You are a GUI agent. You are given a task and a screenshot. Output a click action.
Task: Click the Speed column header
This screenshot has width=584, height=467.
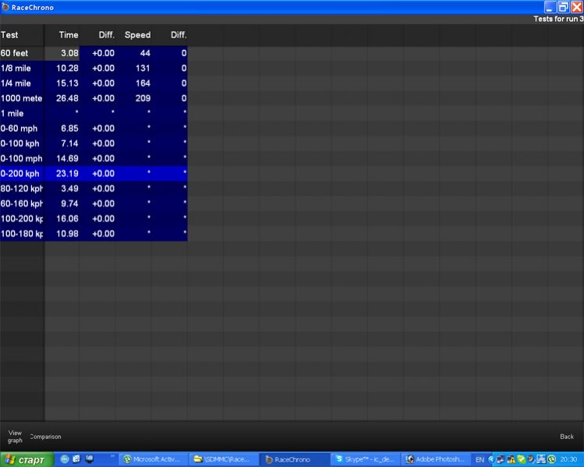(137, 35)
